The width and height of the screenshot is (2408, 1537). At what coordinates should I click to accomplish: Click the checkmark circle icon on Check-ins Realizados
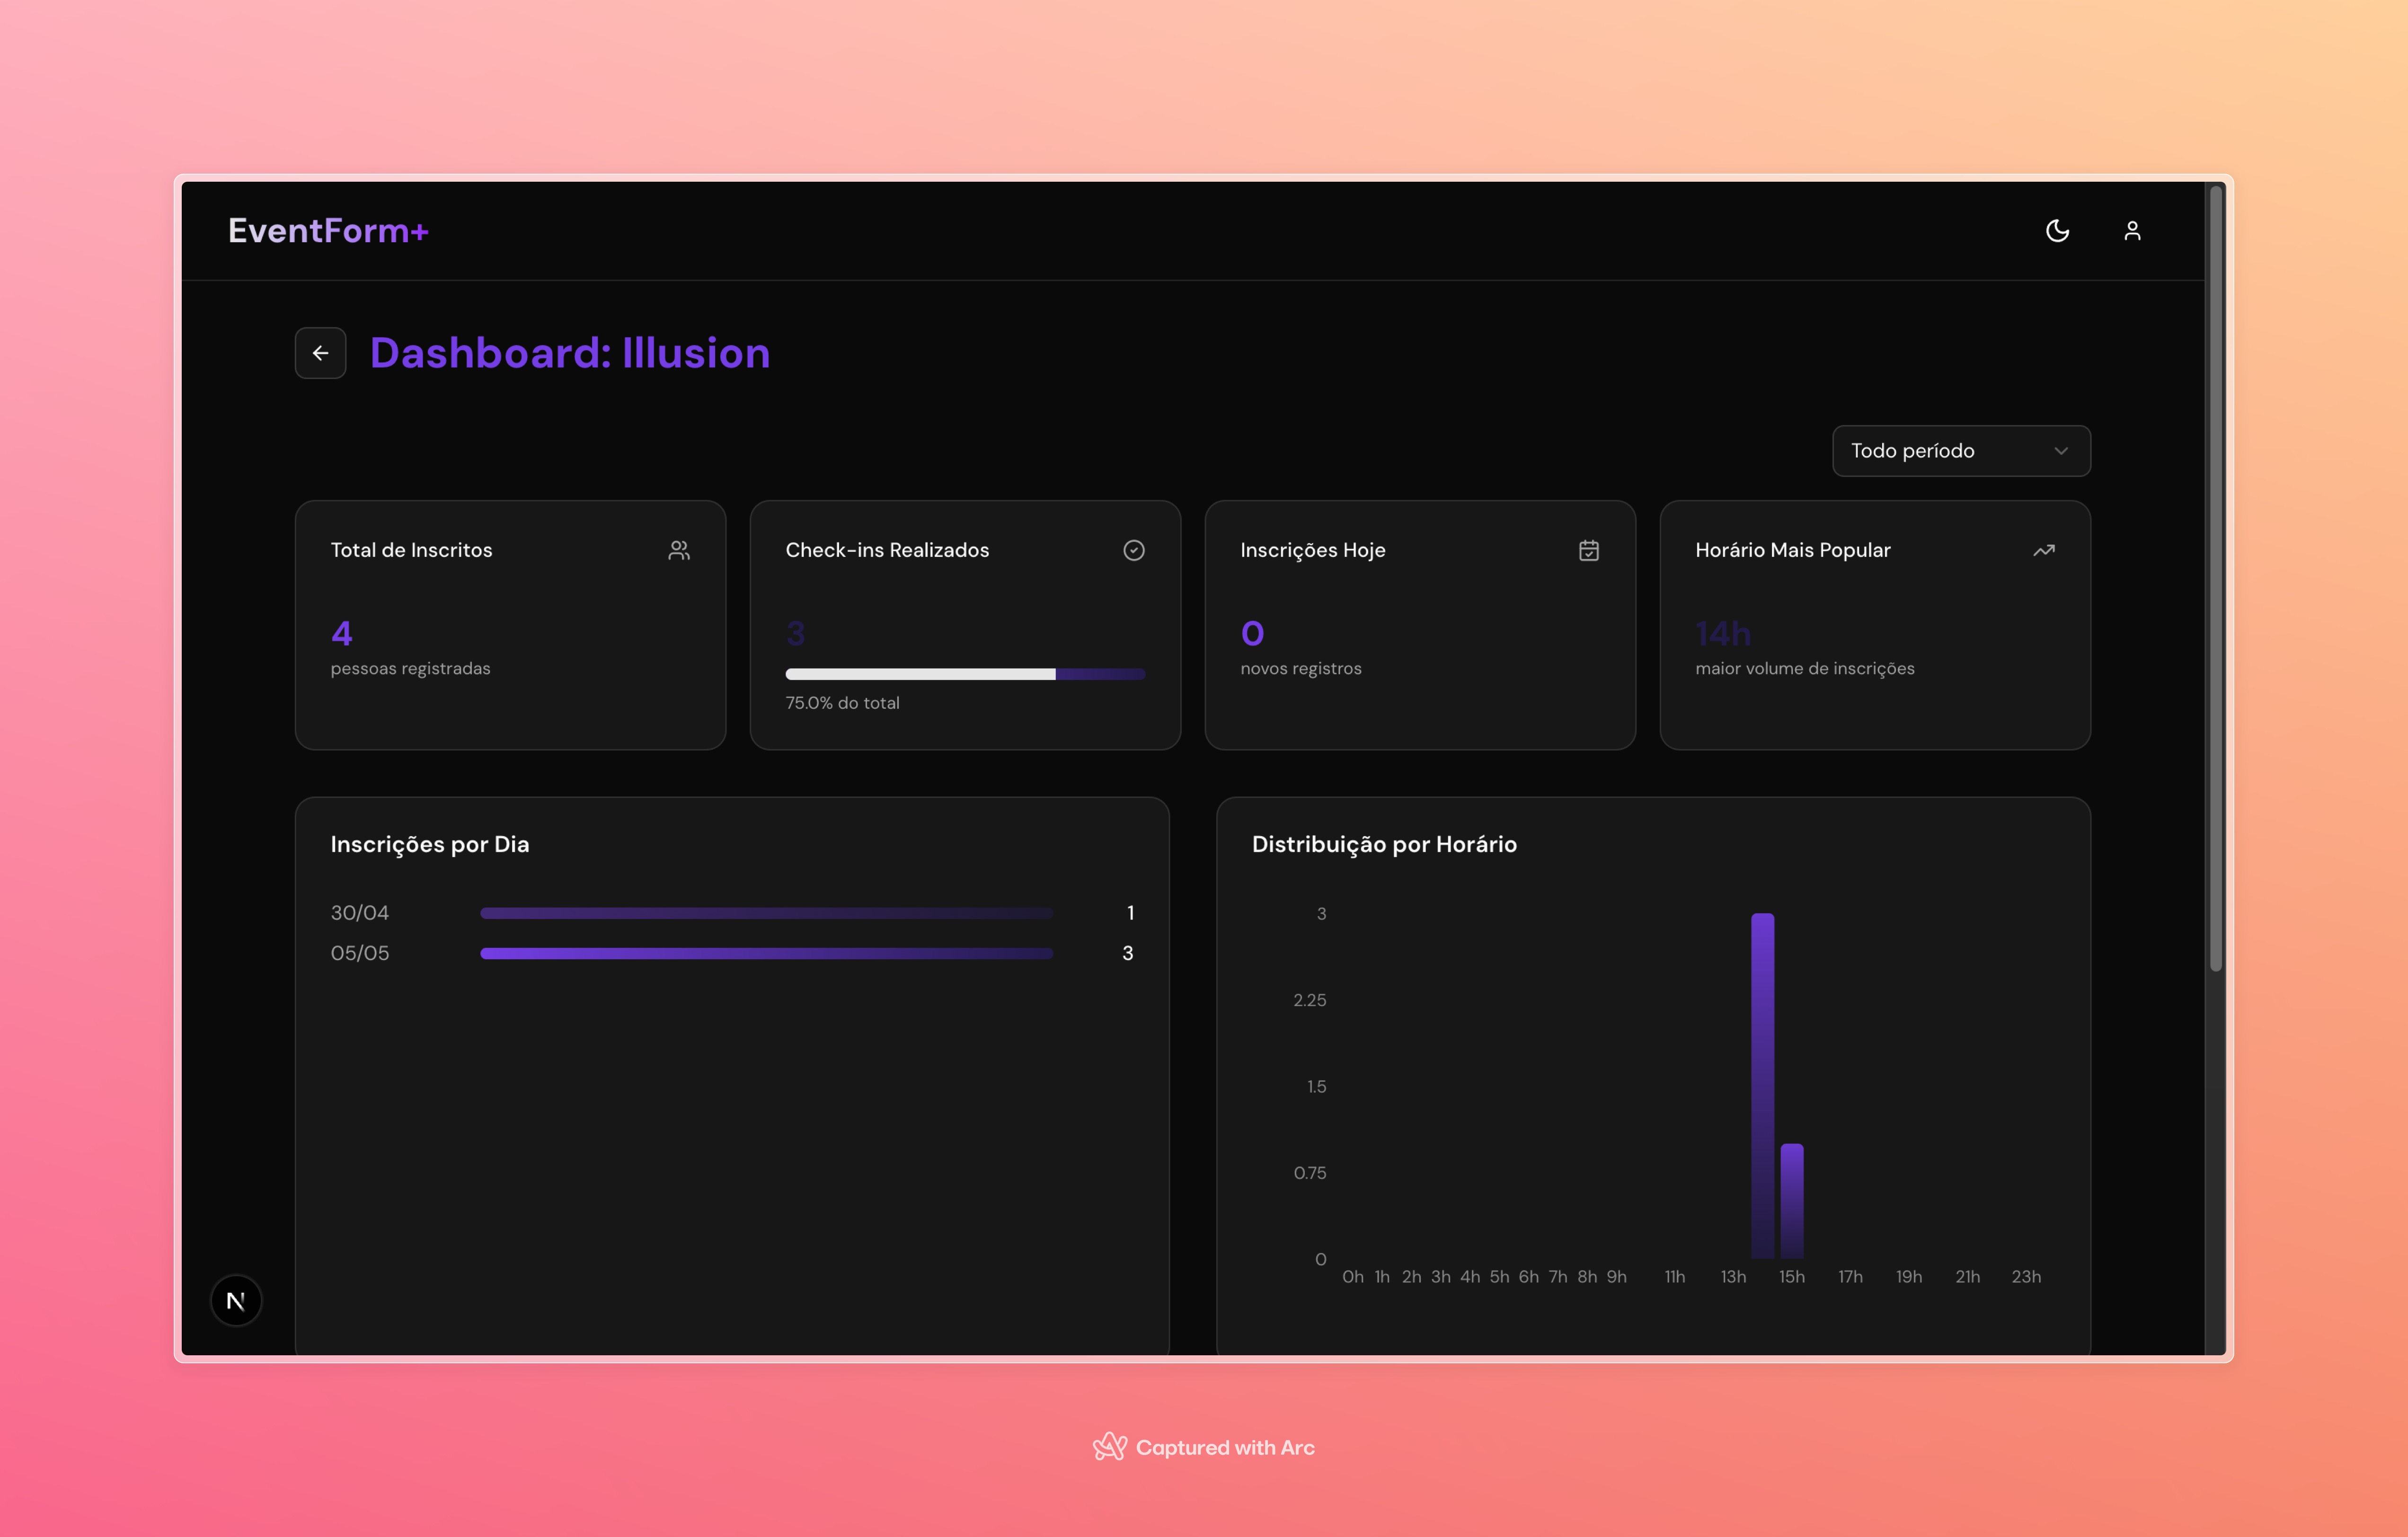pyautogui.click(x=1133, y=550)
